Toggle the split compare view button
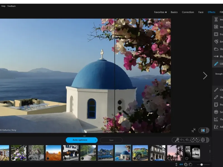Screen dimensions: 223x167 pos(203,130)
